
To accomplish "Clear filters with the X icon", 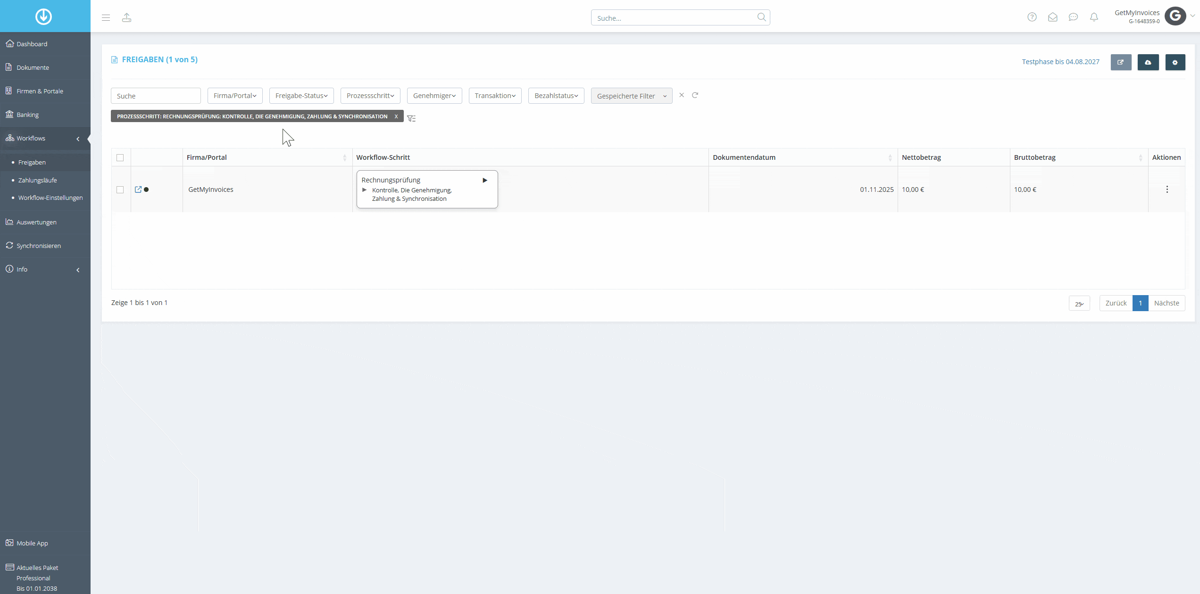I will [682, 95].
